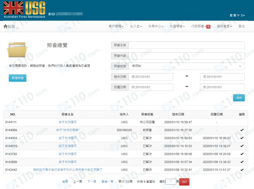The image size is (254, 189).
Task: Click the read checkmark for row 9143782
Action: click(x=242, y=154)
